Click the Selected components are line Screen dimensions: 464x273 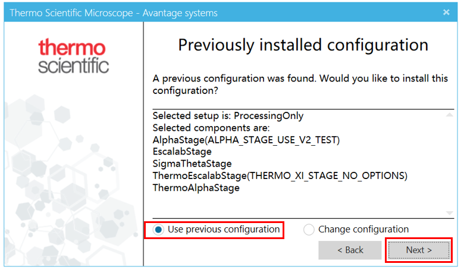point(211,128)
